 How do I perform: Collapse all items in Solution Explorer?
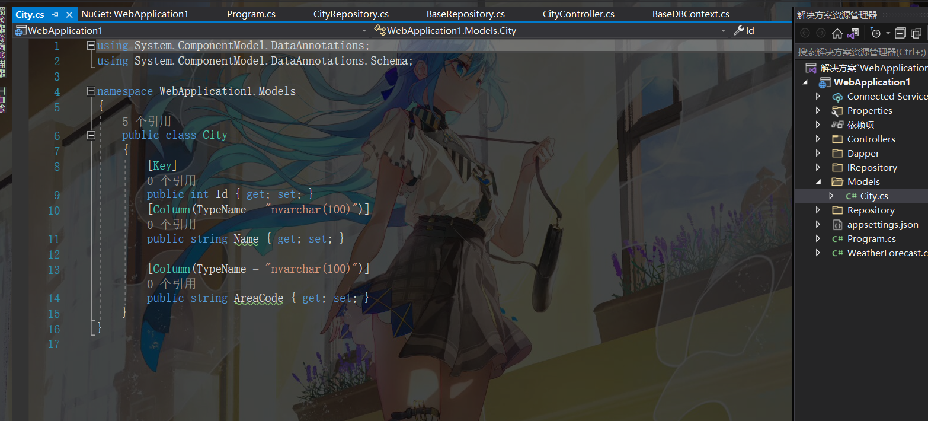900,33
